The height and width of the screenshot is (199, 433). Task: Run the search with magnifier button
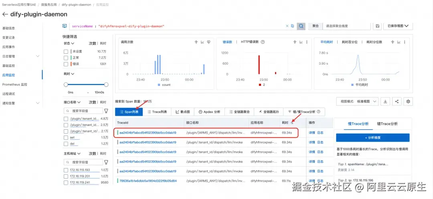coord(301,26)
